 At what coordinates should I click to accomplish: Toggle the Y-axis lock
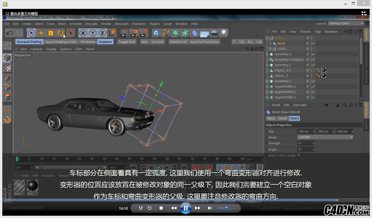pyautogui.click(x=92, y=33)
